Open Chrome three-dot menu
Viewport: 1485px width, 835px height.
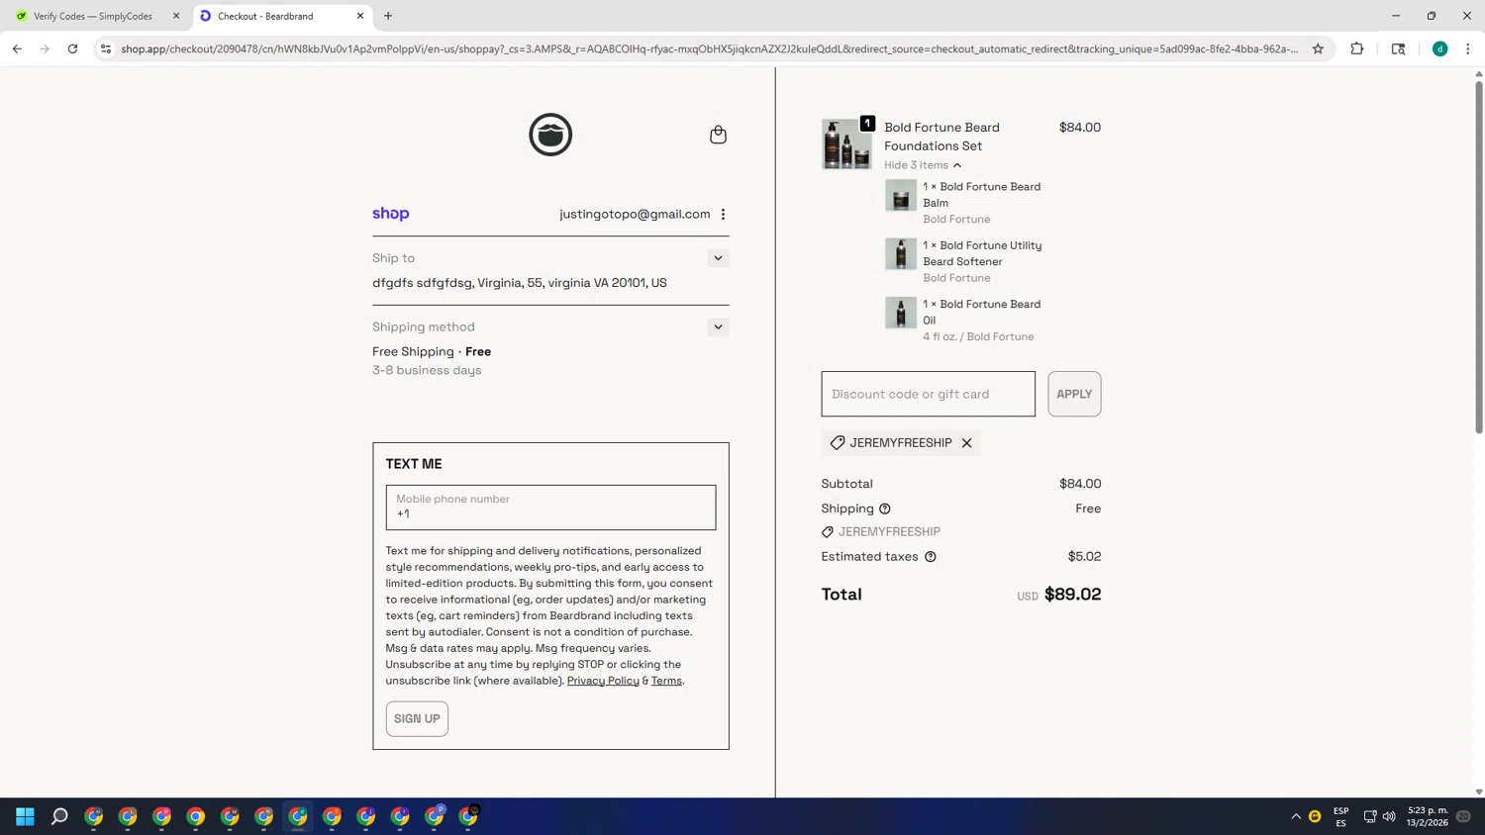pos(1468,48)
